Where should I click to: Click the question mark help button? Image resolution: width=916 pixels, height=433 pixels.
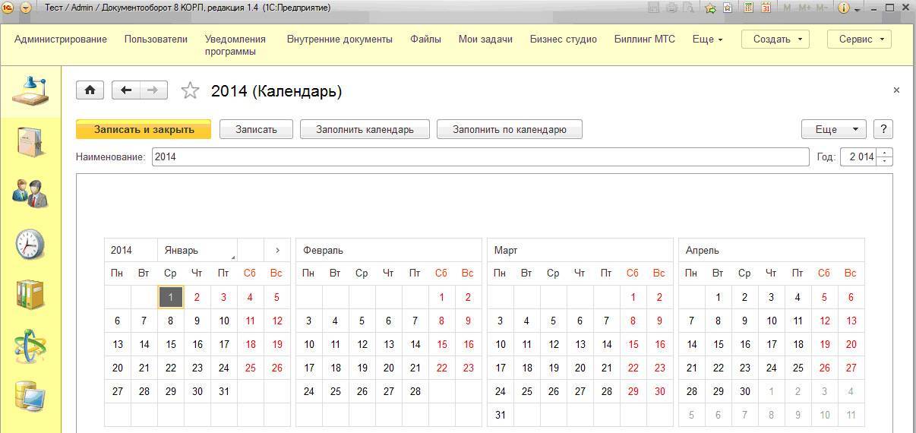[883, 129]
